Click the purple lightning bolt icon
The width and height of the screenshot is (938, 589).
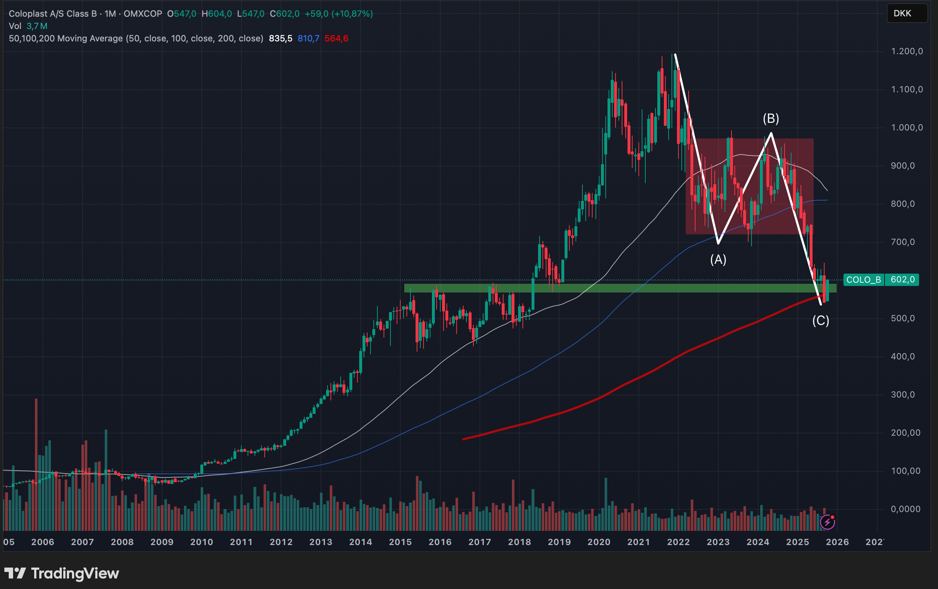[x=827, y=523]
